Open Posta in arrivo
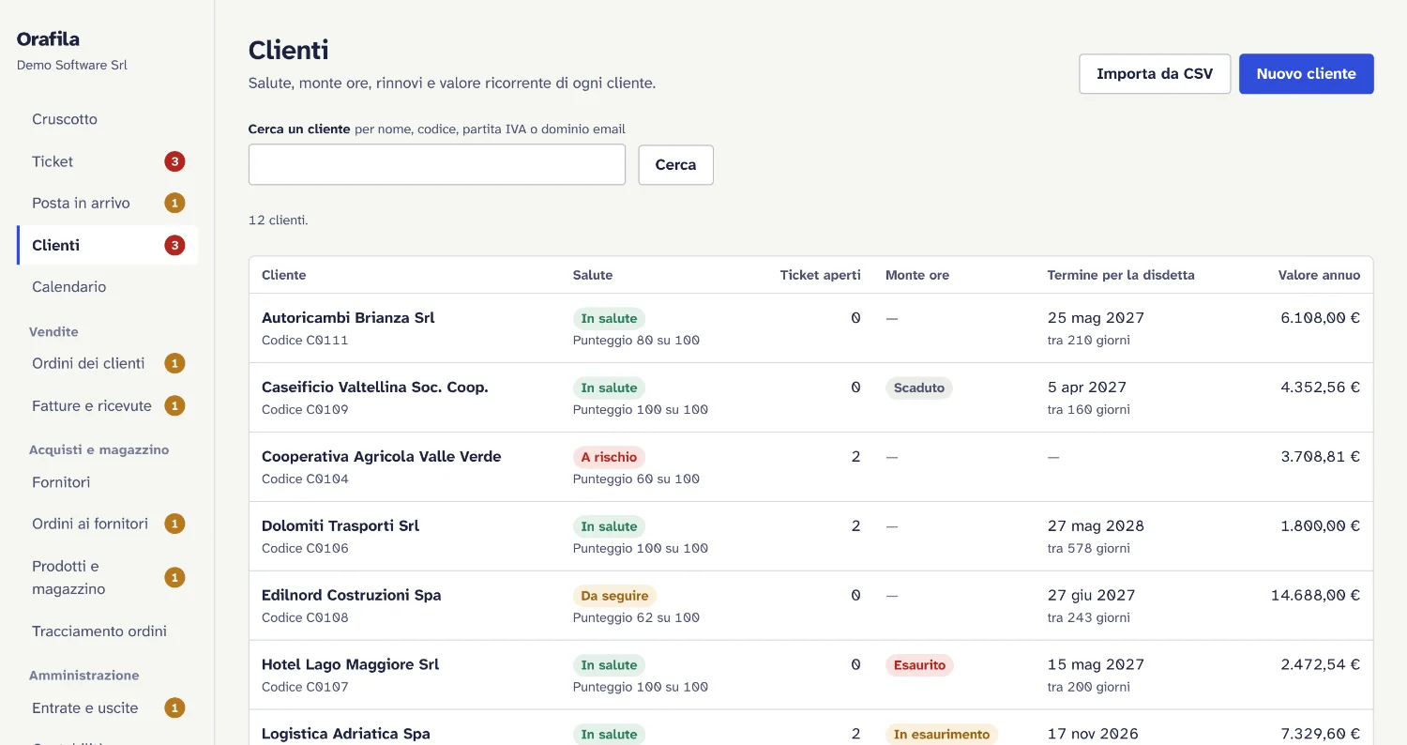Image resolution: width=1407 pixels, height=745 pixels. click(107, 203)
